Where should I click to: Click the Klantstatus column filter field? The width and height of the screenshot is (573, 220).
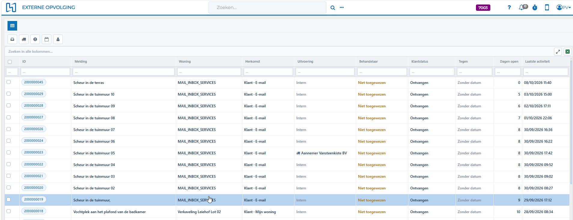432,72
